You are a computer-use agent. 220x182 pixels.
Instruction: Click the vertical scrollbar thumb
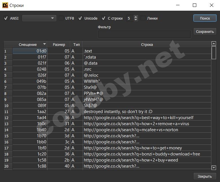pos(214,53)
